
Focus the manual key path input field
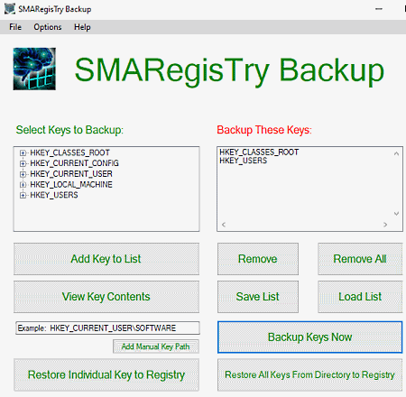[x=107, y=328]
